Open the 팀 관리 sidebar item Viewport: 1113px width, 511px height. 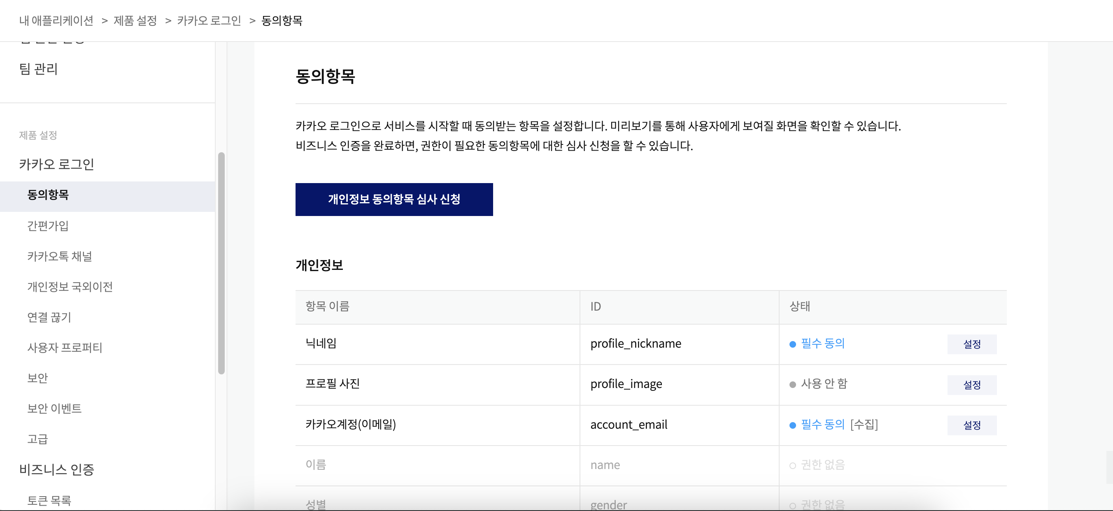pos(38,69)
